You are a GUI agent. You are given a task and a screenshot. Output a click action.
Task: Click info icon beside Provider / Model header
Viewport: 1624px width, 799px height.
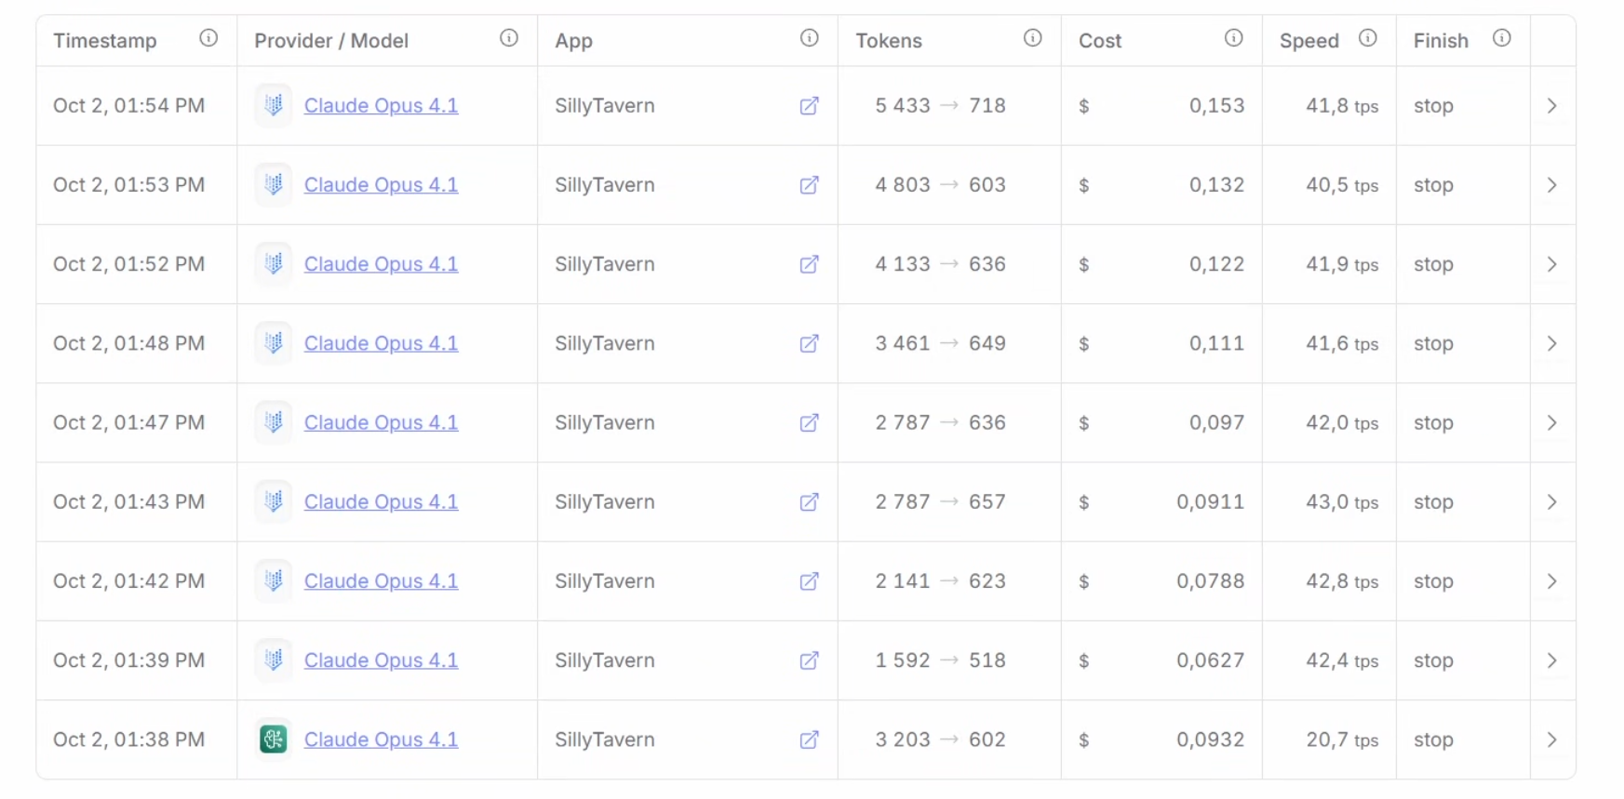pyautogui.click(x=508, y=38)
